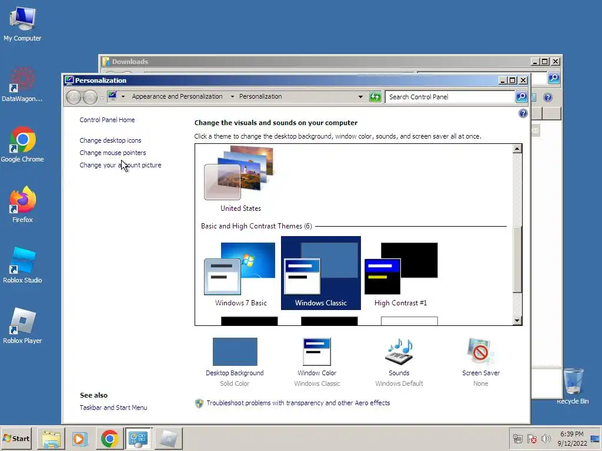Open My Computer desktop icon
The height and width of the screenshot is (451, 602).
click(22, 23)
